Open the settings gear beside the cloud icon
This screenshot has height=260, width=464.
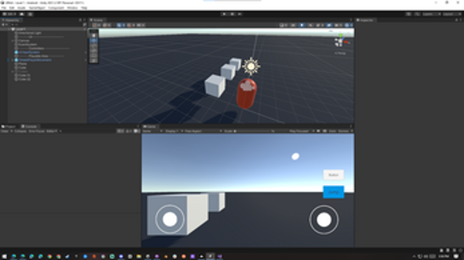[30, 14]
